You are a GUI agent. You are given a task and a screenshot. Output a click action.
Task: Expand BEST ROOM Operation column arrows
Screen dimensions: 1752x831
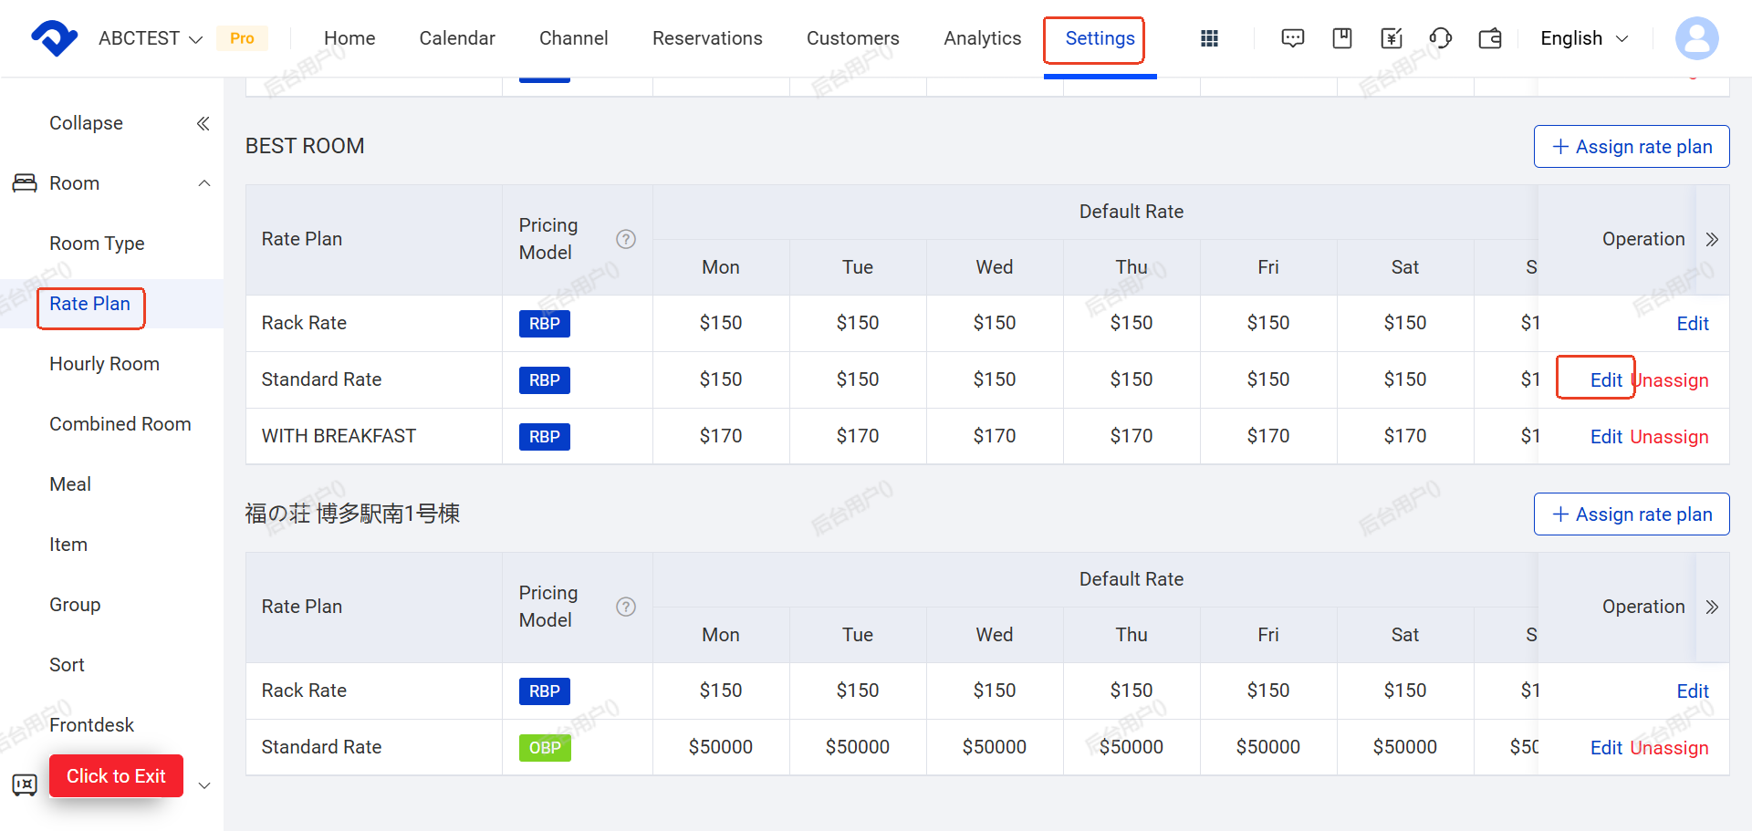[x=1713, y=239]
